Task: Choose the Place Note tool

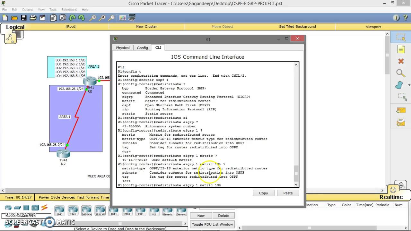Action: click(x=401, y=49)
